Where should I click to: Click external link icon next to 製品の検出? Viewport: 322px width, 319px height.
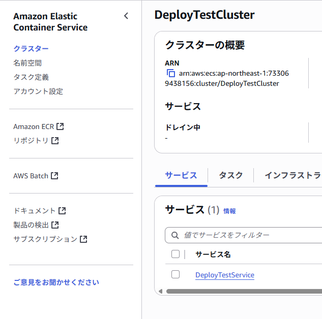[x=55, y=225]
